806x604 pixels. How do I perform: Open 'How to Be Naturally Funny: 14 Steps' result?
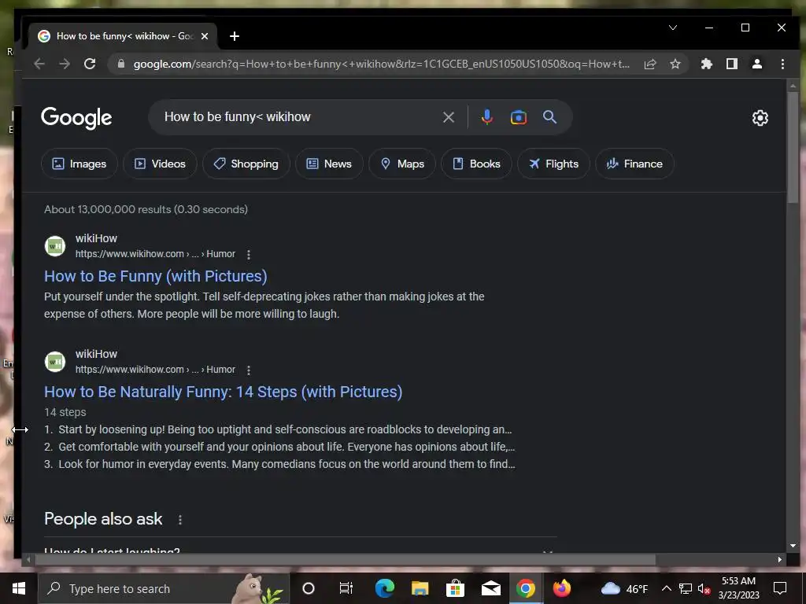(223, 392)
